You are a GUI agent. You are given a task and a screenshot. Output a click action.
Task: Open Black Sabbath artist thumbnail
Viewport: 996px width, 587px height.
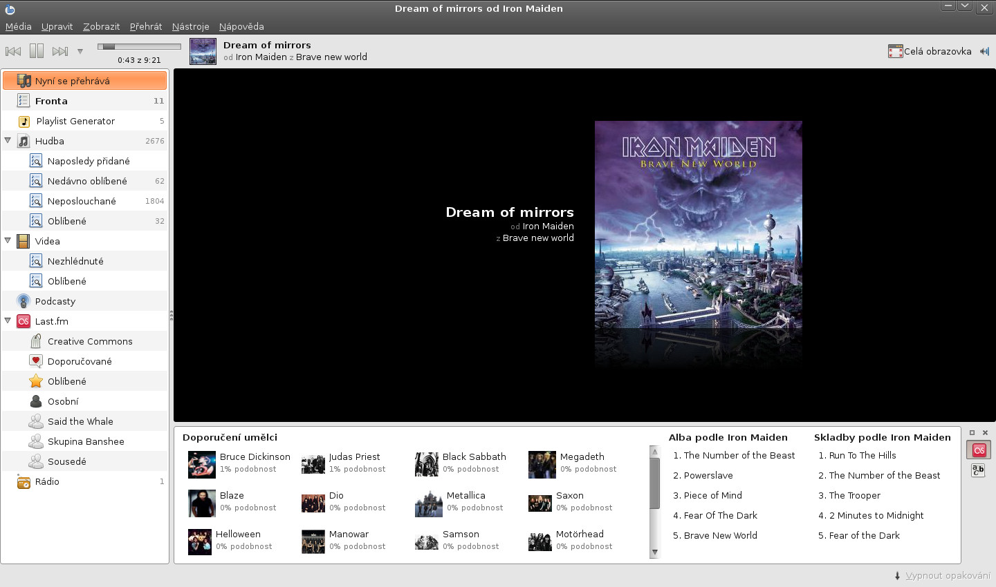coord(427,464)
